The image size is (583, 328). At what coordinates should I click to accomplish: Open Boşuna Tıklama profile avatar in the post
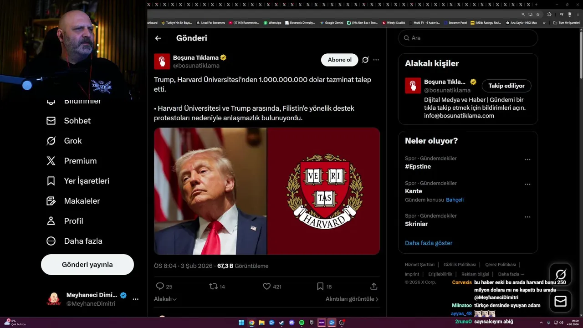[x=162, y=61]
